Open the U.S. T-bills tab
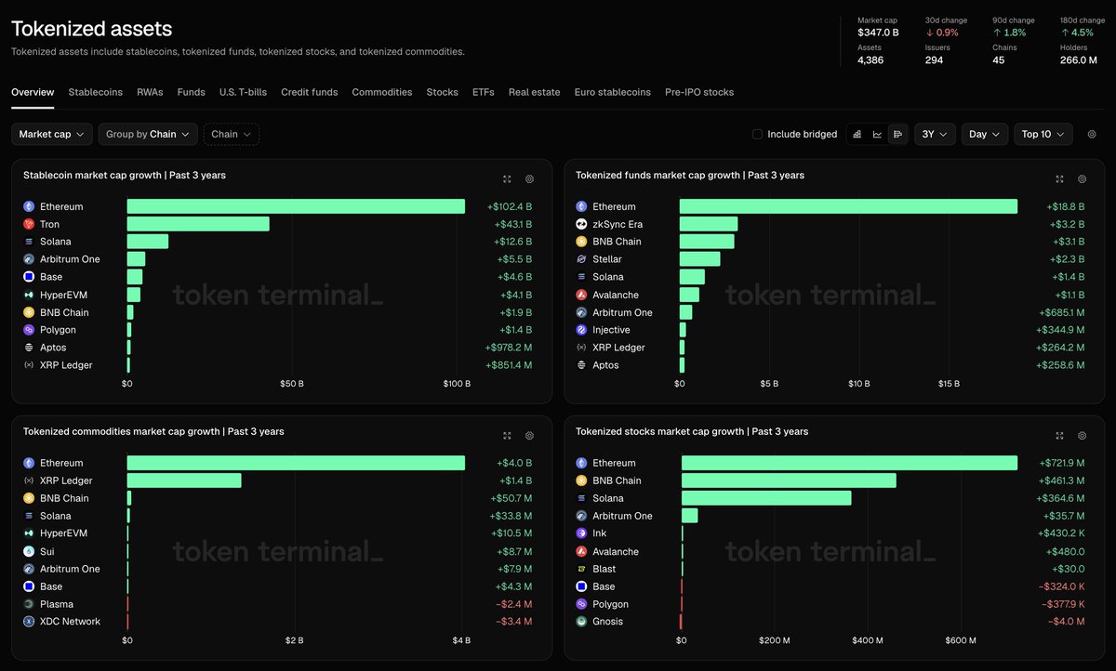This screenshot has width=1116, height=671. coord(243,92)
